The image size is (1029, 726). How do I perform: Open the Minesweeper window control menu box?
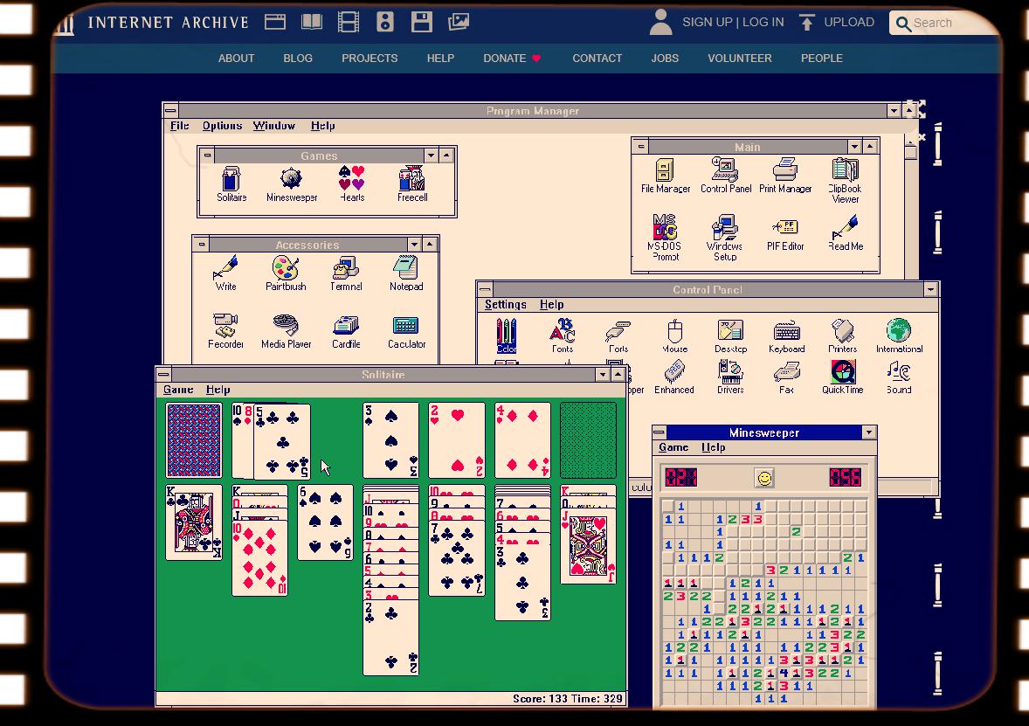[660, 432]
